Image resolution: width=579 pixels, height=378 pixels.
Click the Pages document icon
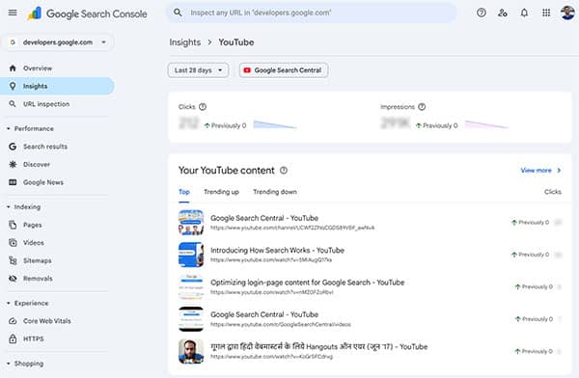click(13, 225)
